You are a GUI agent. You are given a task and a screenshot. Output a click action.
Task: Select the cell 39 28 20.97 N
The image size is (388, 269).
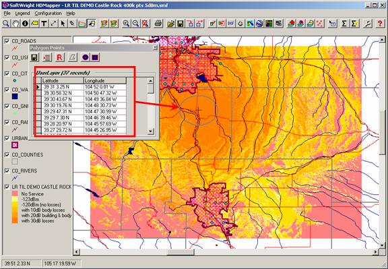click(63, 124)
